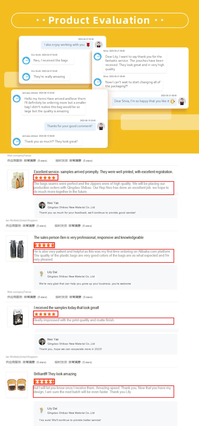This screenshot has width=199, height=426.
Task: Open the kraft paper coffee bags product thumbnail
Action: click(17, 181)
